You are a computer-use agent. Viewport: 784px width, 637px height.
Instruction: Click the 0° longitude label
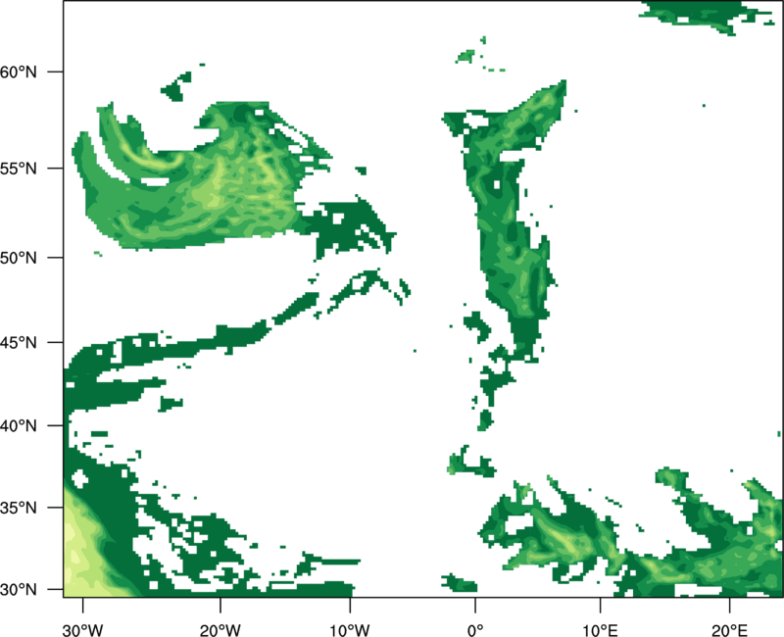click(x=475, y=630)
